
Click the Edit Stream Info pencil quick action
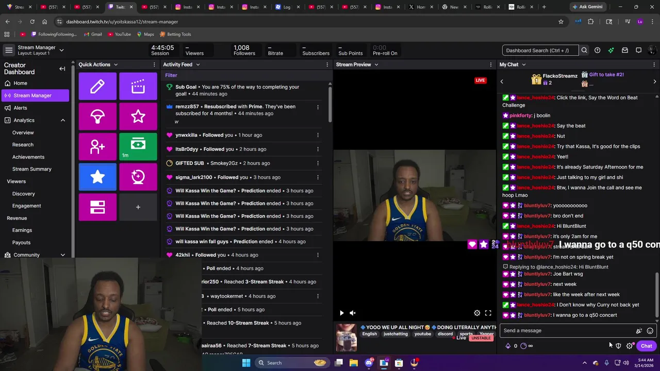coord(97,86)
